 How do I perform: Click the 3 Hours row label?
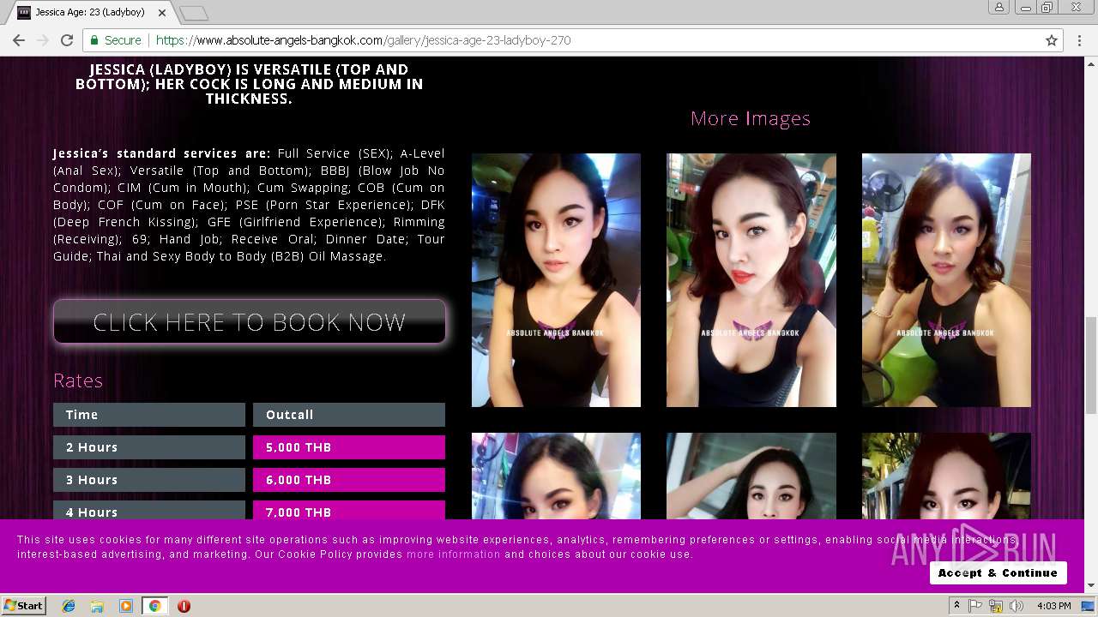pyautogui.click(x=149, y=480)
